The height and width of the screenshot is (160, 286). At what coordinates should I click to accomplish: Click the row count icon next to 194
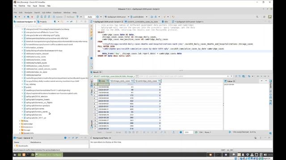[x=196, y=132]
